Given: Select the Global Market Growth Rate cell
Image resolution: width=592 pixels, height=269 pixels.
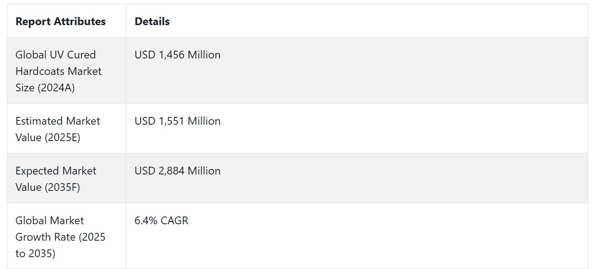Looking at the screenshot, I should (x=66, y=236).
